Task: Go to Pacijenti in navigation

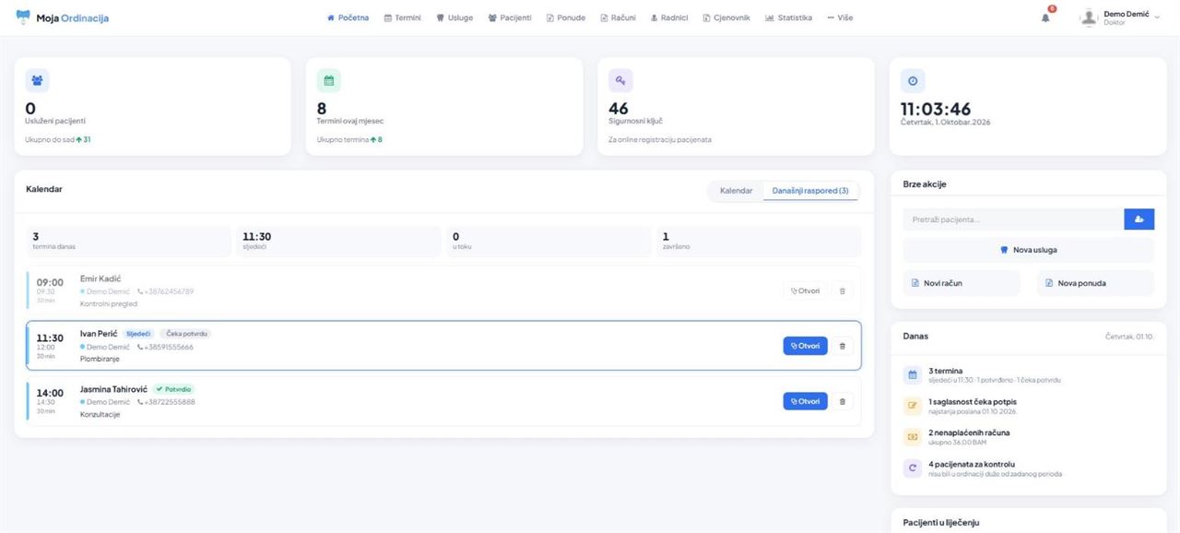Action: [510, 18]
